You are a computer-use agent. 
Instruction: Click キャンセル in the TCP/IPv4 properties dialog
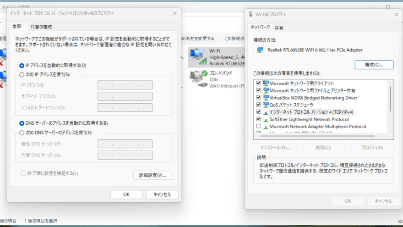click(162, 194)
